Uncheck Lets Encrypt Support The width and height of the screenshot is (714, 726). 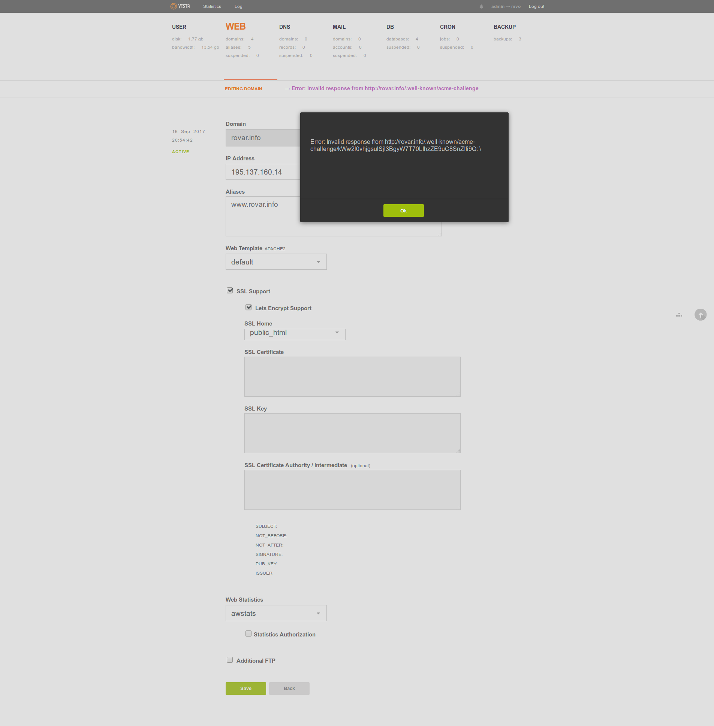pyautogui.click(x=248, y=307)
